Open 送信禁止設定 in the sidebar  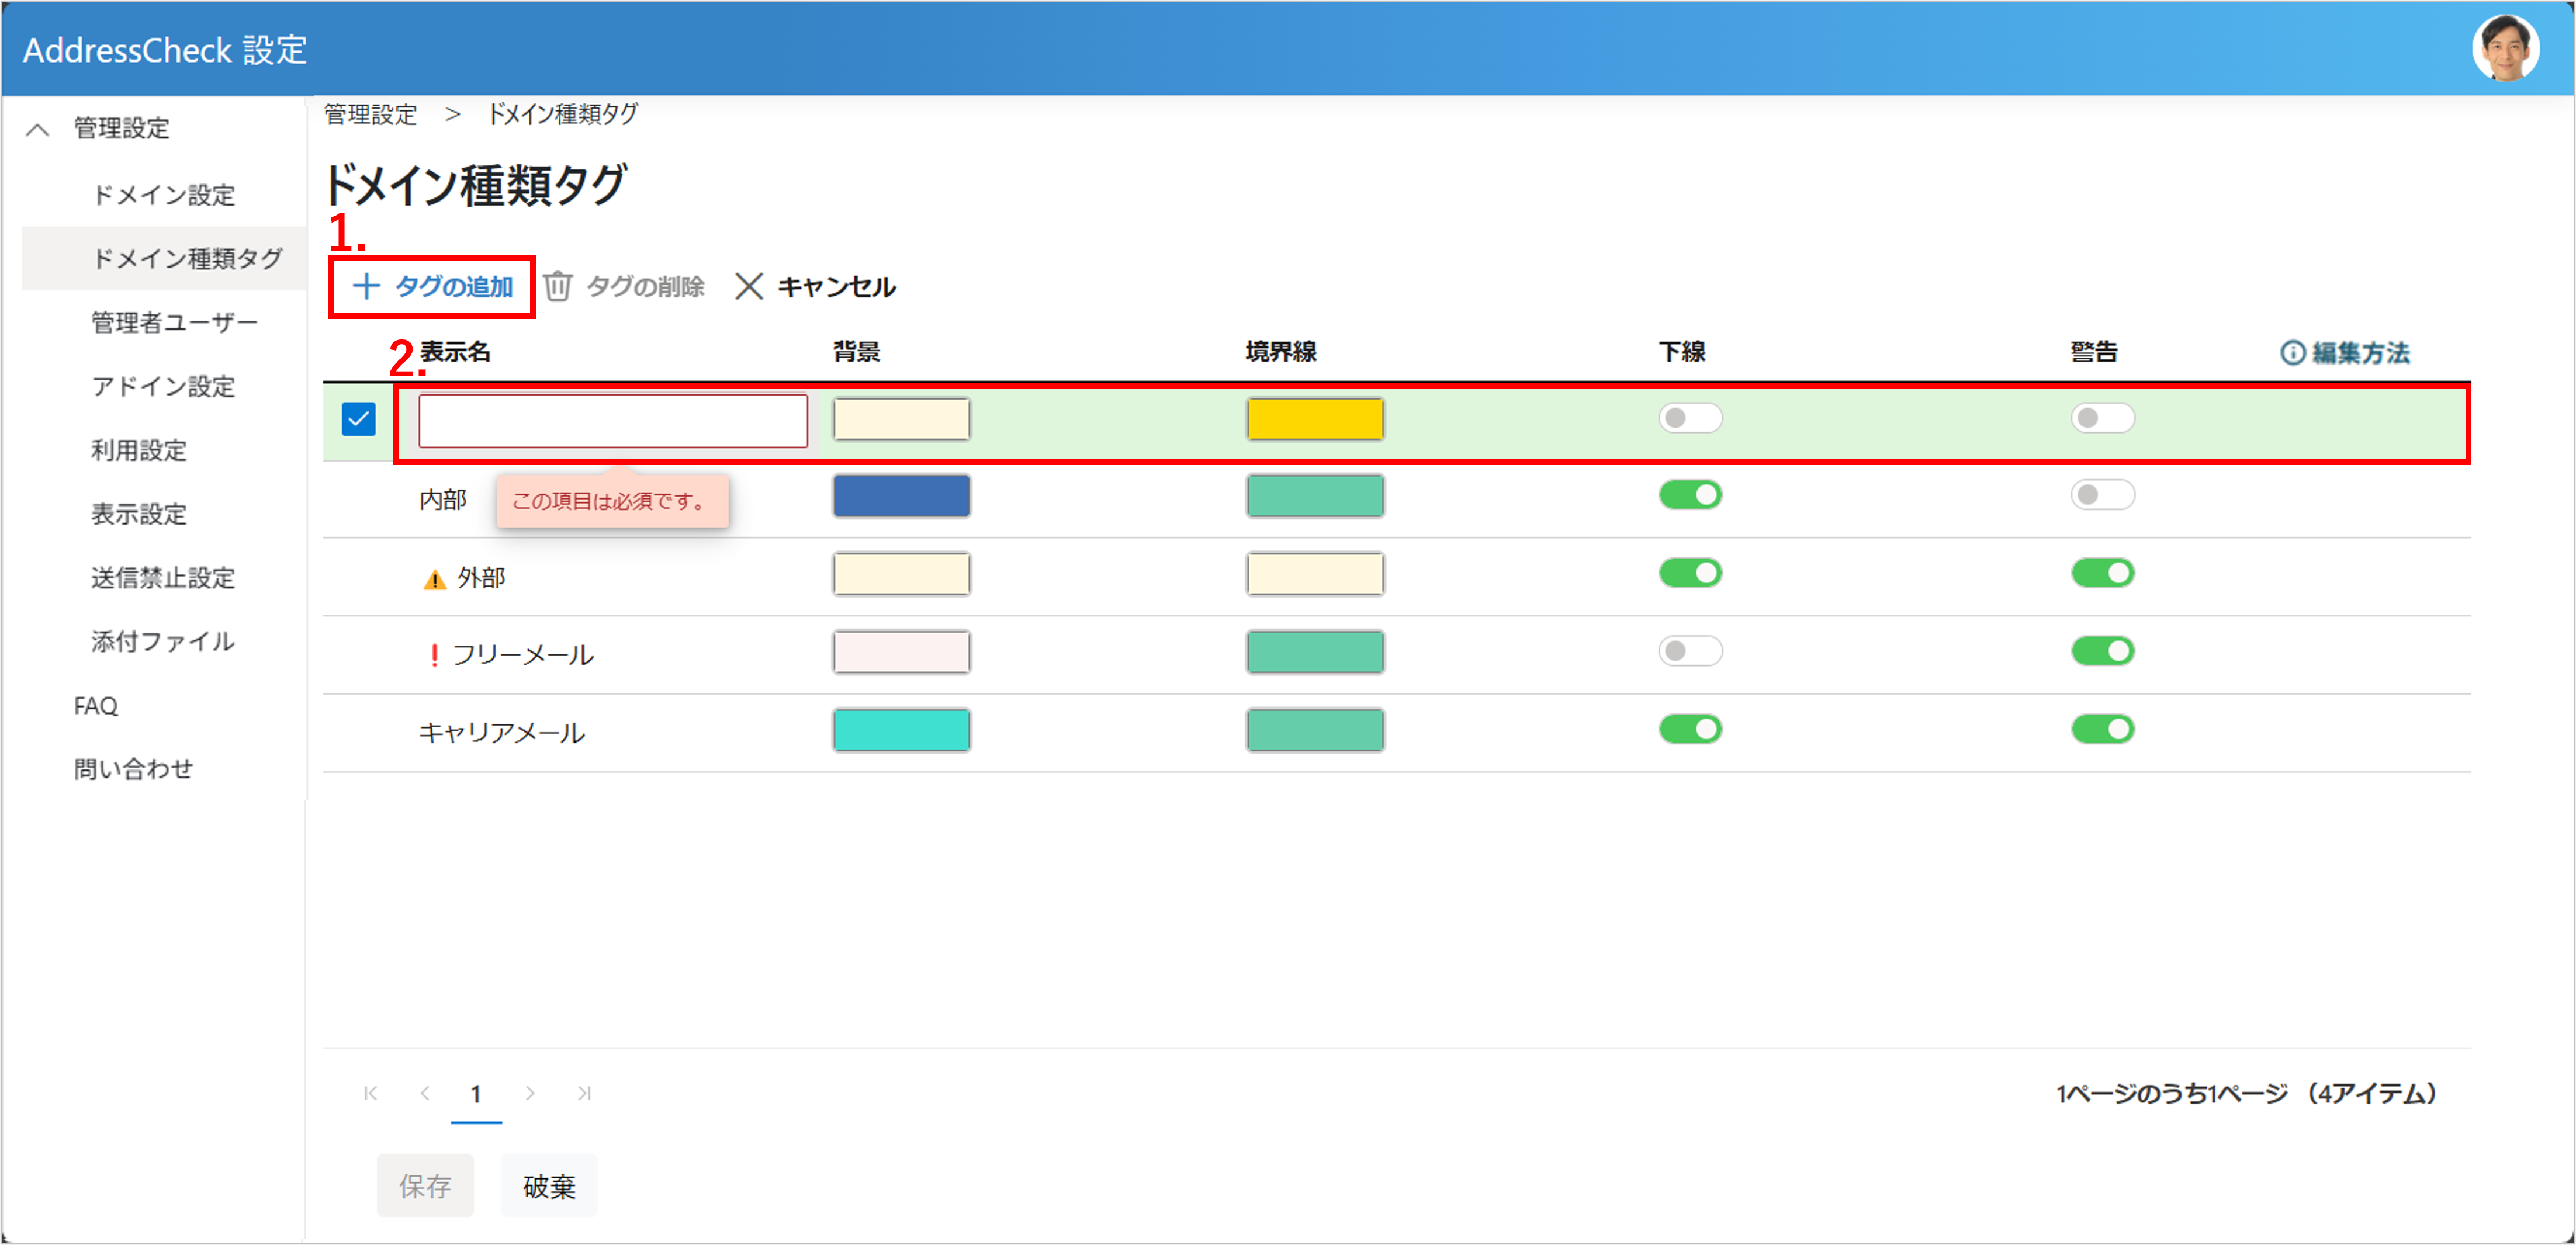pos(163,577)
